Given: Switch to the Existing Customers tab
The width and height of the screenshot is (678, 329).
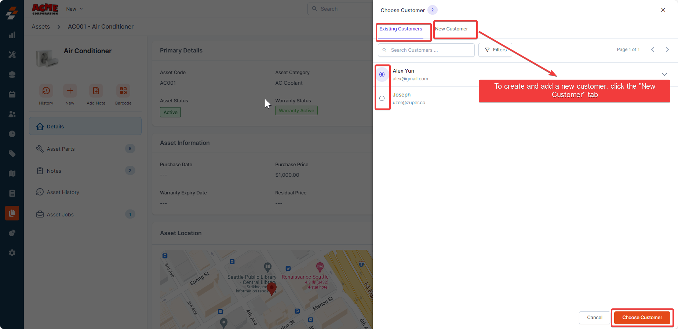Looking at the screenshot, I should pyautogui.click(x=401, y=29).
